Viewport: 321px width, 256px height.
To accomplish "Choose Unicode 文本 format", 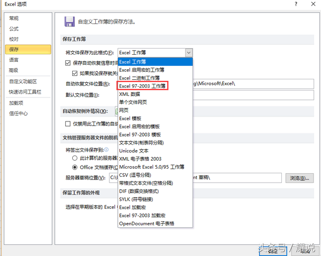I will coord(155,151).
